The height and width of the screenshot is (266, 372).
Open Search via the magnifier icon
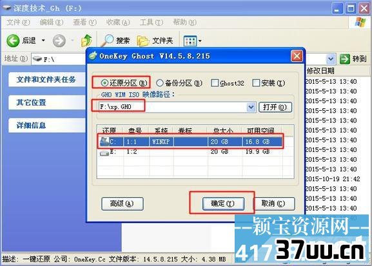(x=107, y=41)
